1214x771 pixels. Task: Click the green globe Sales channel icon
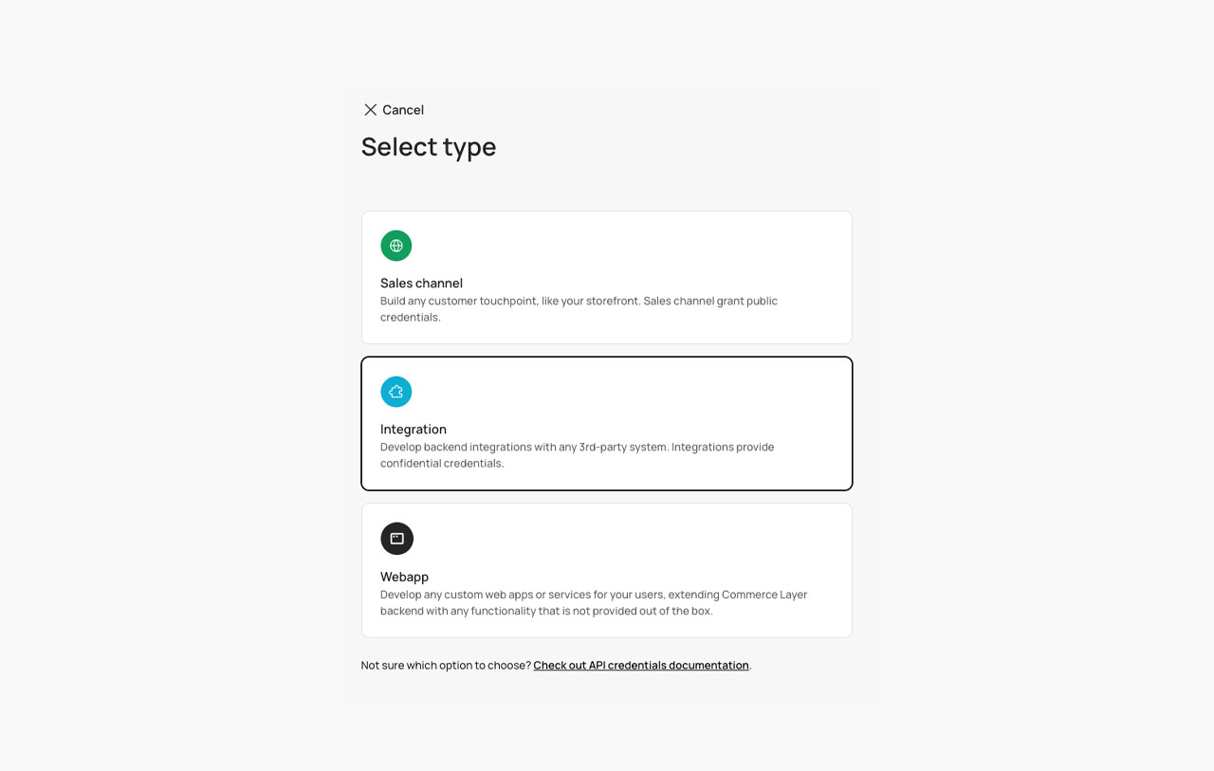396,246
